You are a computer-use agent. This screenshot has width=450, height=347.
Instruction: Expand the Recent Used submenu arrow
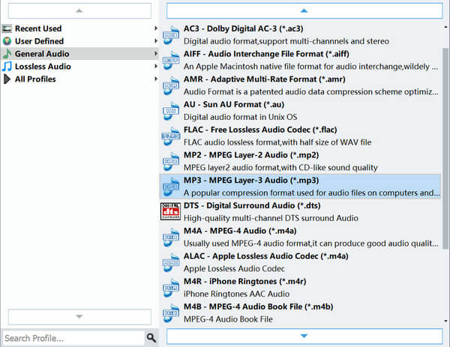coord(156,28)
